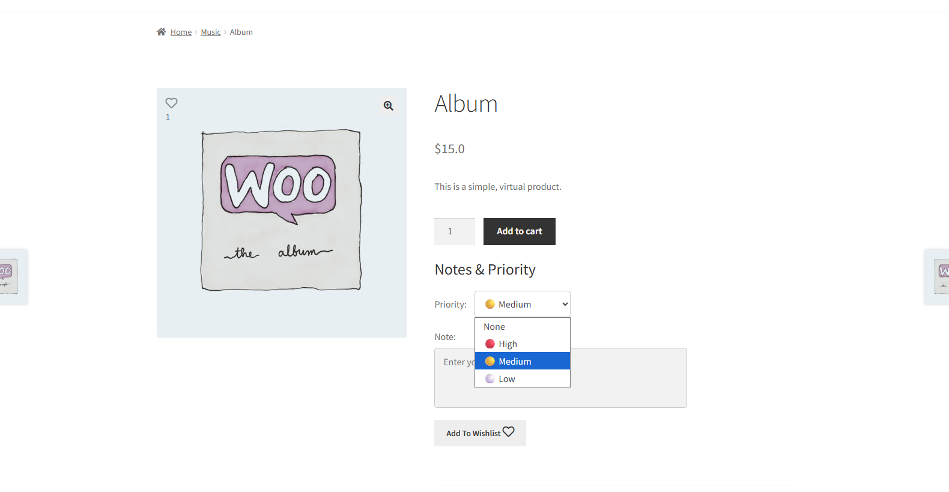949x492 pixels.
Task: Open the magnifier zoom on the album image
Action: click(389, 106)
